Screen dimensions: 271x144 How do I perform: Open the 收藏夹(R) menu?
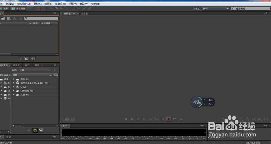click(60, 4)
